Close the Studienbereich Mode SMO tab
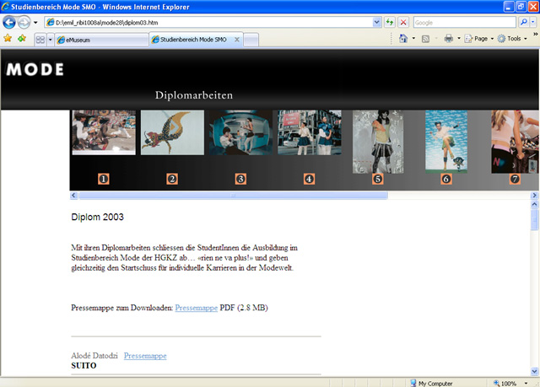540x387 pixels. [237, 40]
